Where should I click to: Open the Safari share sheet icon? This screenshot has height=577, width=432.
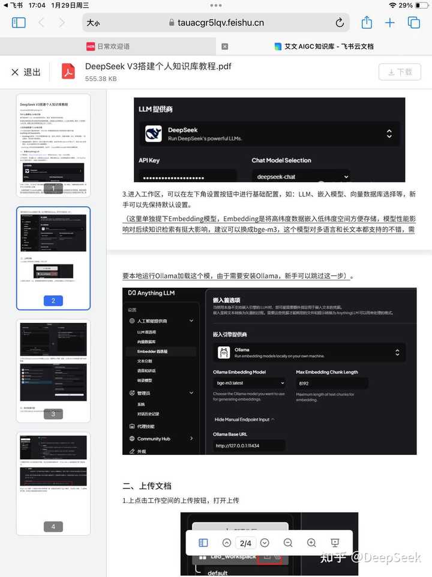(367, 22)
